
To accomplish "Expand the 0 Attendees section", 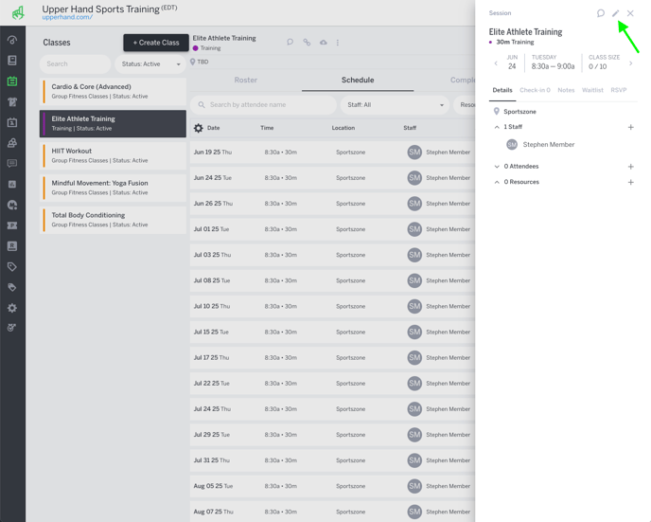I will pos(497,166).
